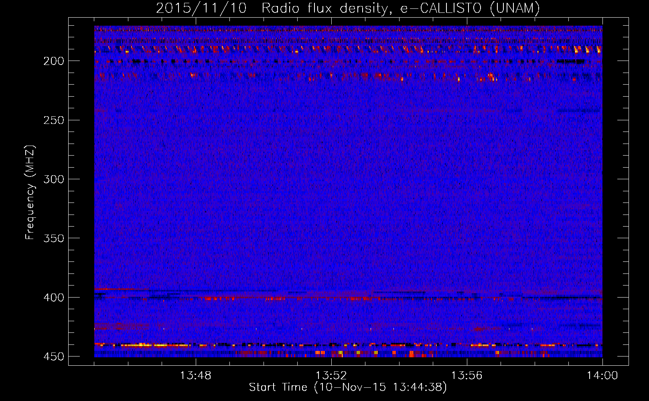The image size is (649, 401).
Task: Click the 300 frequency tick label
Action: point(54,179)
